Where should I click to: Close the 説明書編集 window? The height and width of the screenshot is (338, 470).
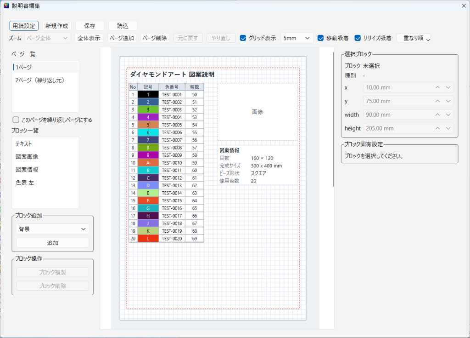(x=464, y=6)
